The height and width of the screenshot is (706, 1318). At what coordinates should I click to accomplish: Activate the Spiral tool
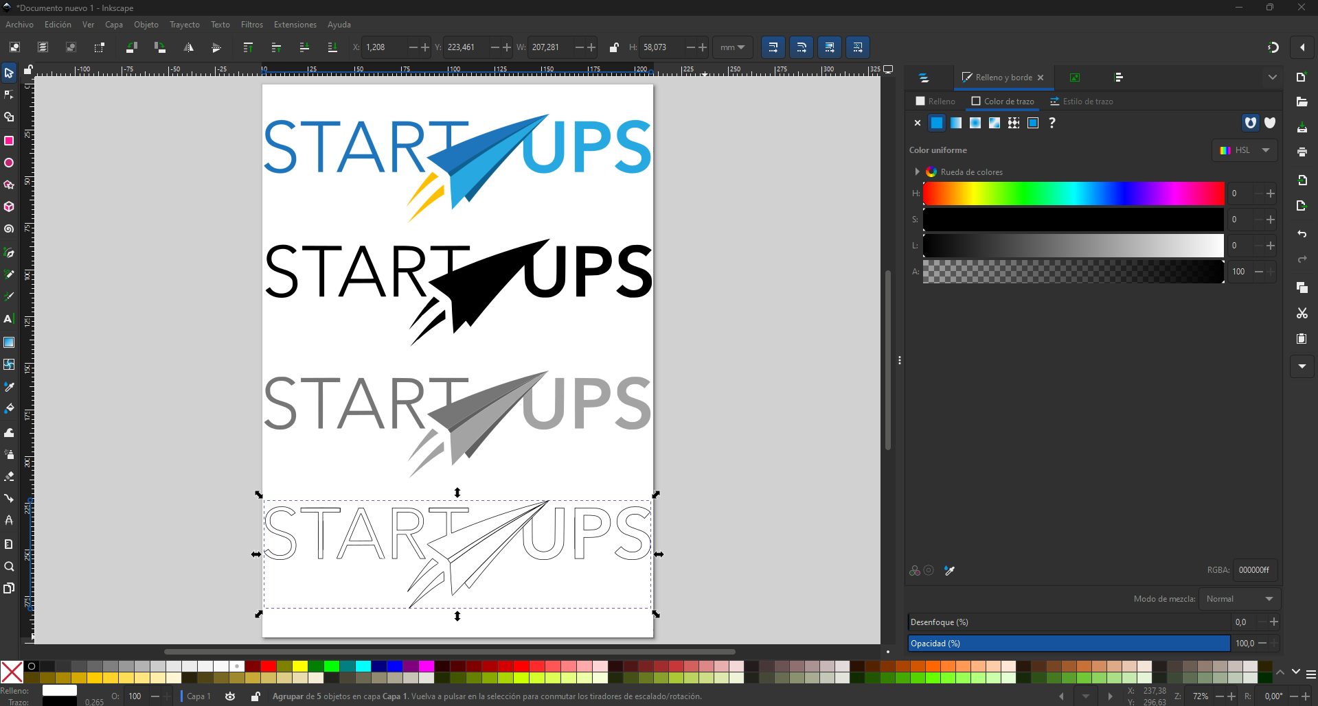9,228
